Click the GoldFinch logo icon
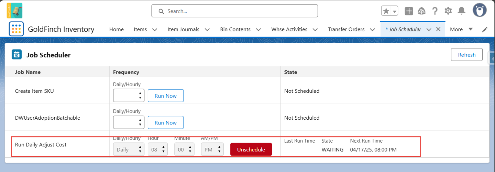 (14, 11)
